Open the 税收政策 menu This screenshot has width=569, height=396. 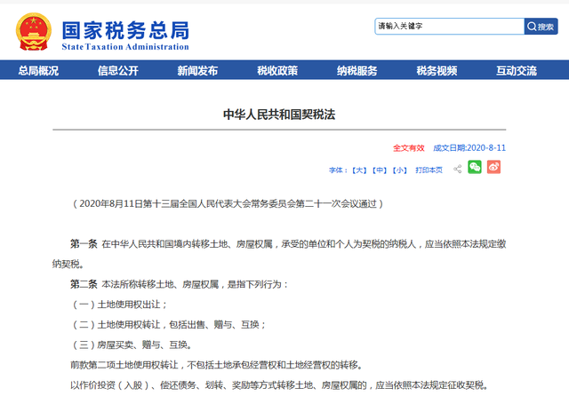pos(277,71)
